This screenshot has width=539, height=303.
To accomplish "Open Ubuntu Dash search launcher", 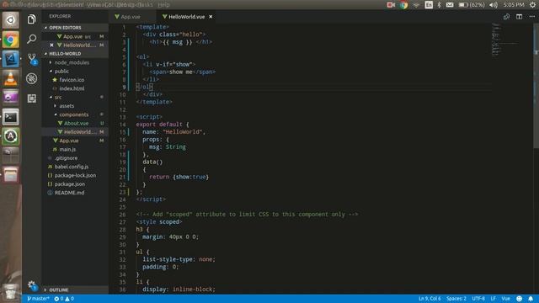I will tap(11, 20).
